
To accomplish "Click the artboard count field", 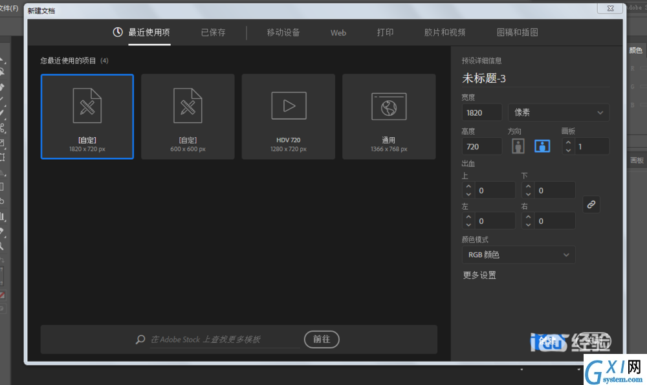I will (x=591, y=146).
